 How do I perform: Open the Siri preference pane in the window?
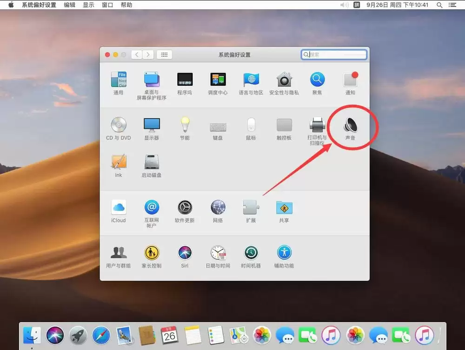185,256
